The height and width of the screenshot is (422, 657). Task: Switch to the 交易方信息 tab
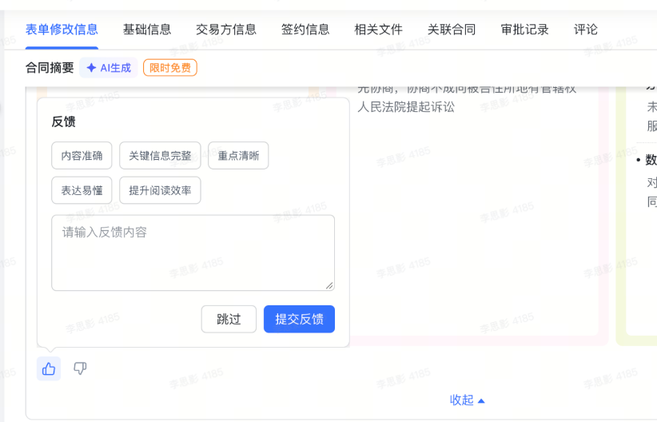pyautogui.click(x=226, y=30)
